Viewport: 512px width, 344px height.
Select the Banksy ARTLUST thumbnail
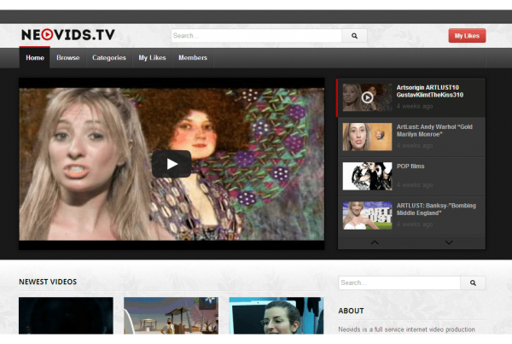coord(367,215)
